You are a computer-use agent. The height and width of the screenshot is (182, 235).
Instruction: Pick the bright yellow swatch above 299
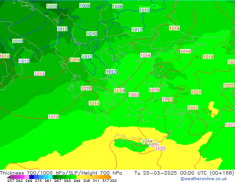[x=79, y=177]
